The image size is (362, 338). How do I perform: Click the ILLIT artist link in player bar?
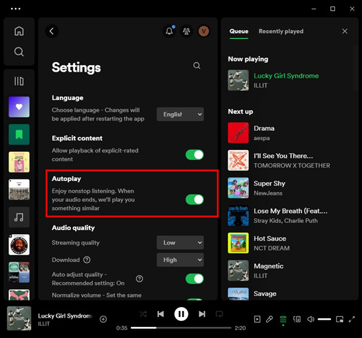tap(43, 324)
